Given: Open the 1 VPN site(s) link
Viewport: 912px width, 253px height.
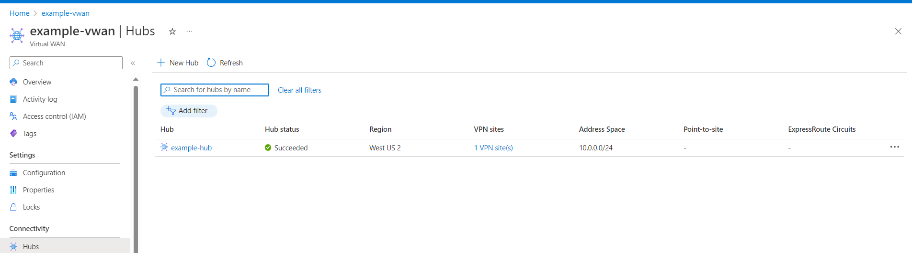Looking at the screenshot, I should 493,148.
